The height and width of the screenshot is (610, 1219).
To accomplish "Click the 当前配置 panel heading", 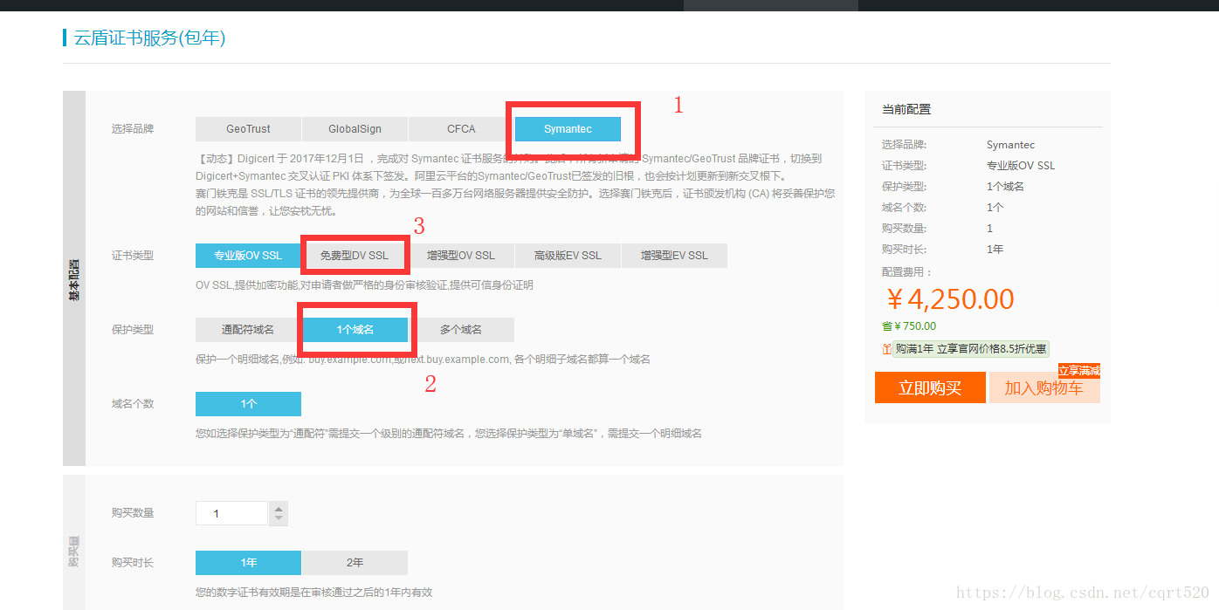I will point(906,110).
